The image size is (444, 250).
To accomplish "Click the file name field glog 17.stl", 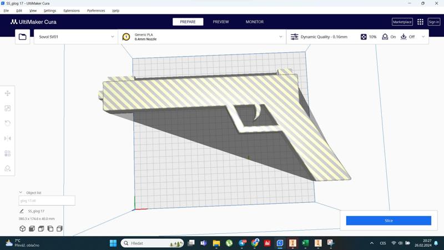I will click(x=47, y=201).
